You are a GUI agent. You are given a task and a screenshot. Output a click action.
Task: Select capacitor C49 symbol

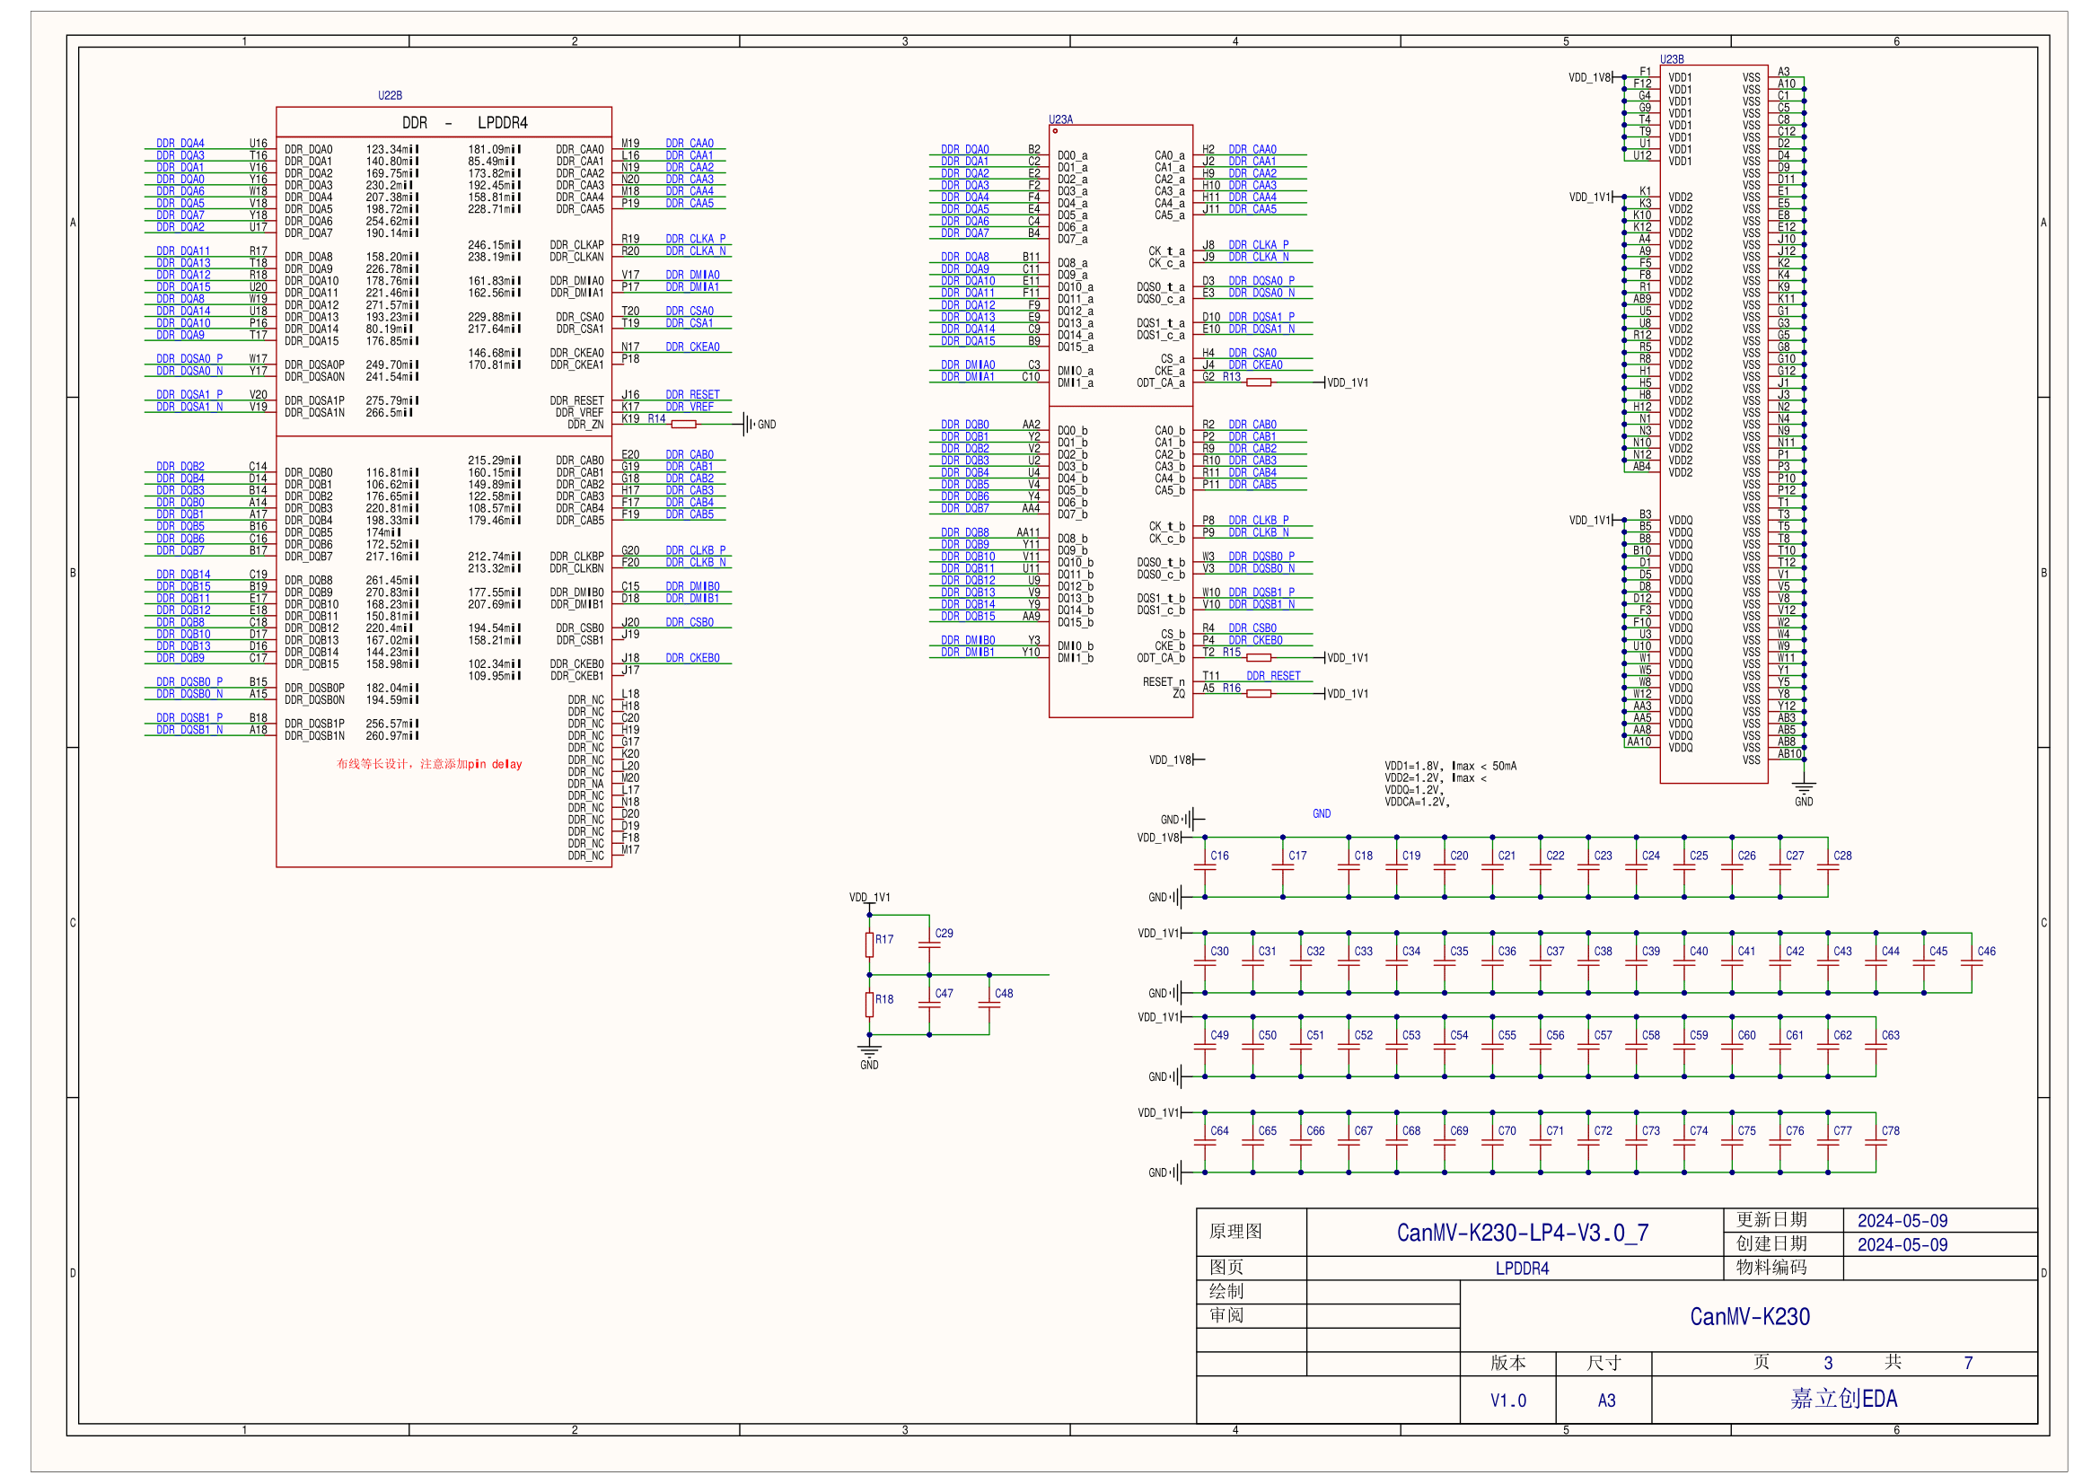click(x=1205, y=1047)
